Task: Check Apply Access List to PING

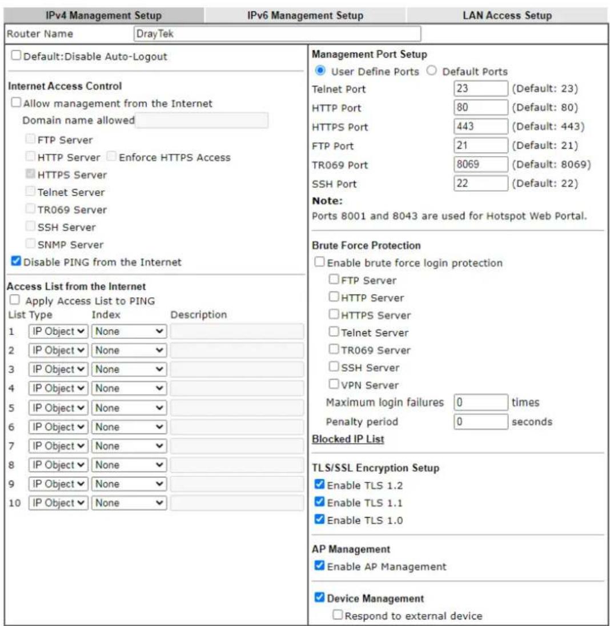Action: tap(15, 300)
